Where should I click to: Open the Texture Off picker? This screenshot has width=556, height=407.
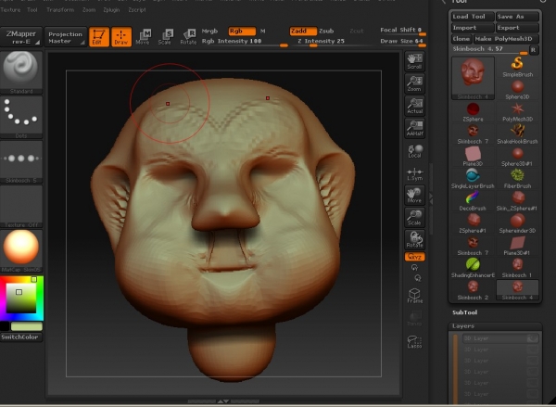coord(21,207)
